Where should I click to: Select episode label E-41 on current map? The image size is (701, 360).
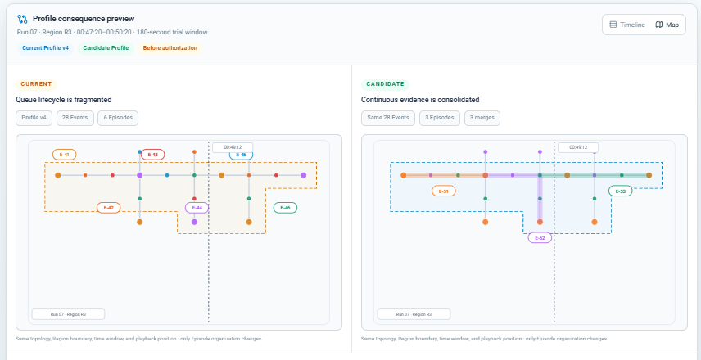[x=65, y=155]
